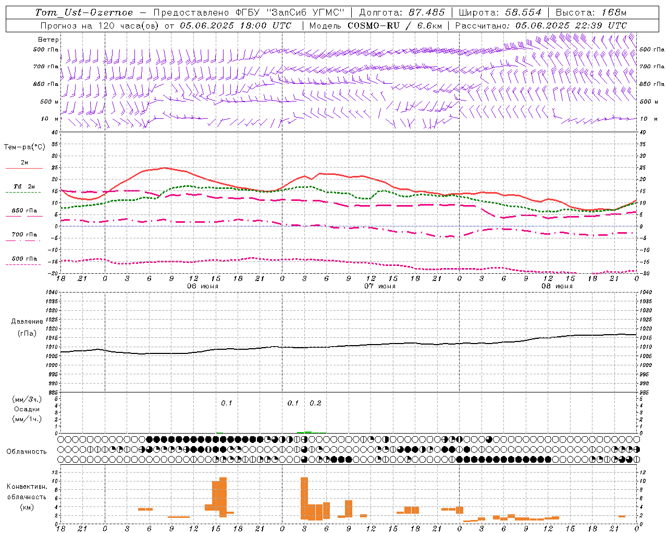Click the solid red 2м legend line
Screen dimensions: 667x533
click(x=24, y=169)
